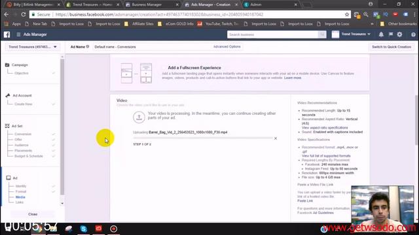Open Chrome's three-dot menu
The image size is (419, 235).
(x=414, y=14)
